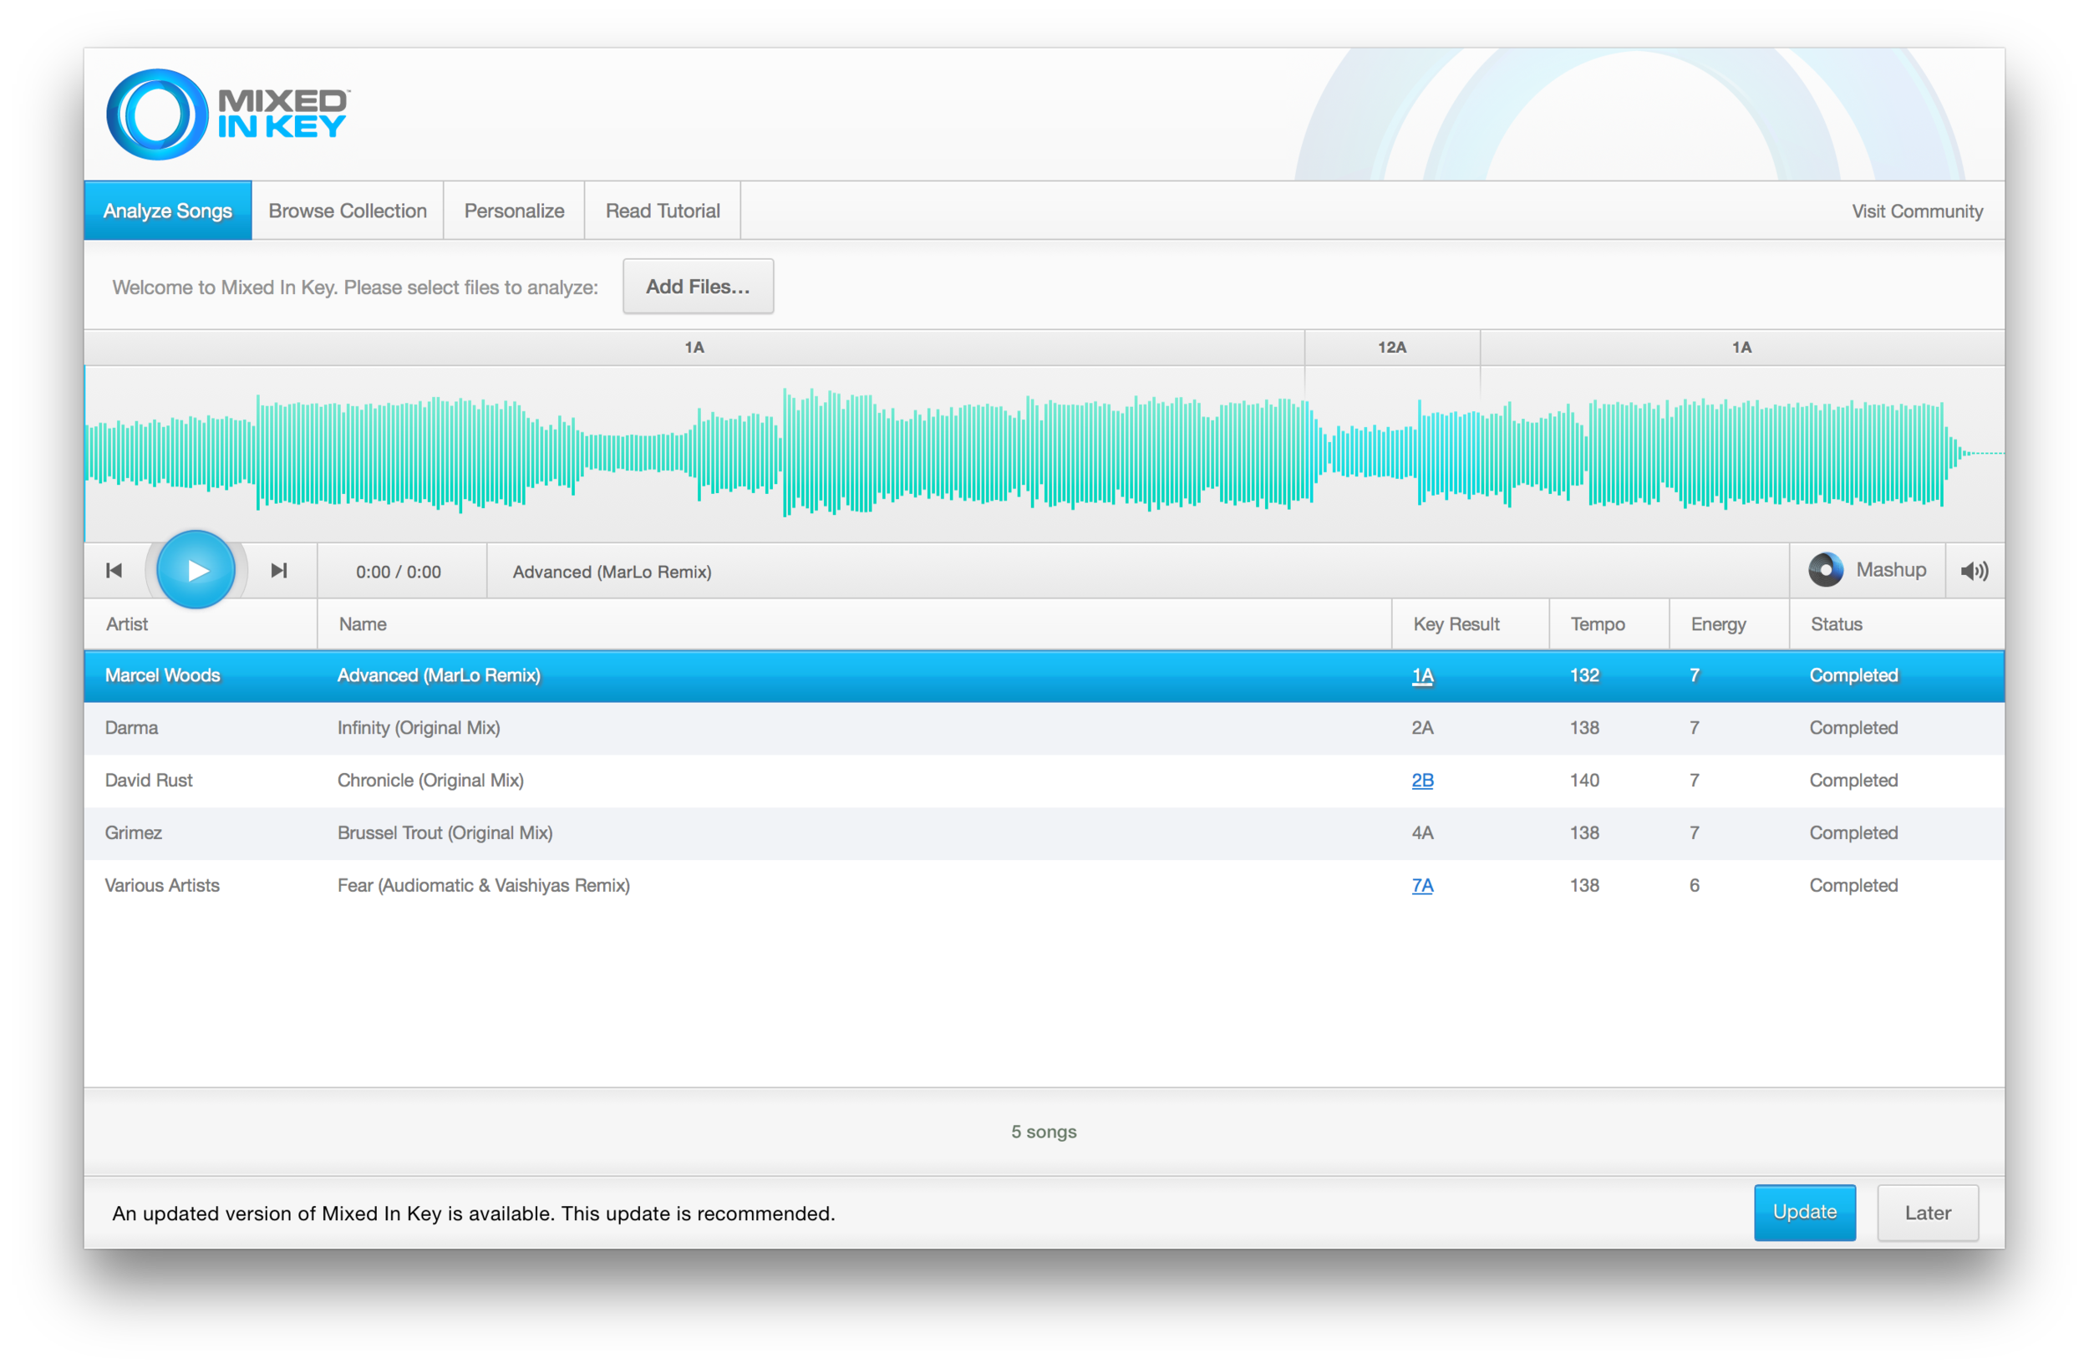Select the Marcel Woods row
2089x1369 pixels.
tap(1044, 676)
